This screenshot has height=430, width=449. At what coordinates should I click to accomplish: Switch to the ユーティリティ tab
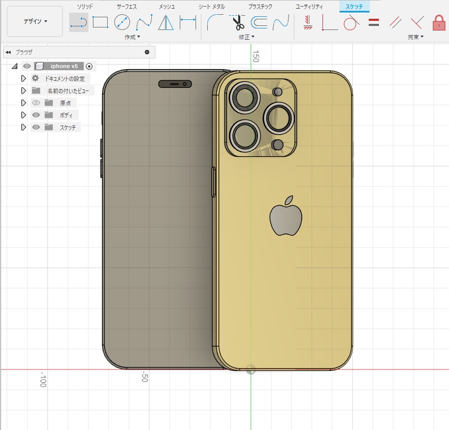(309, 6)
